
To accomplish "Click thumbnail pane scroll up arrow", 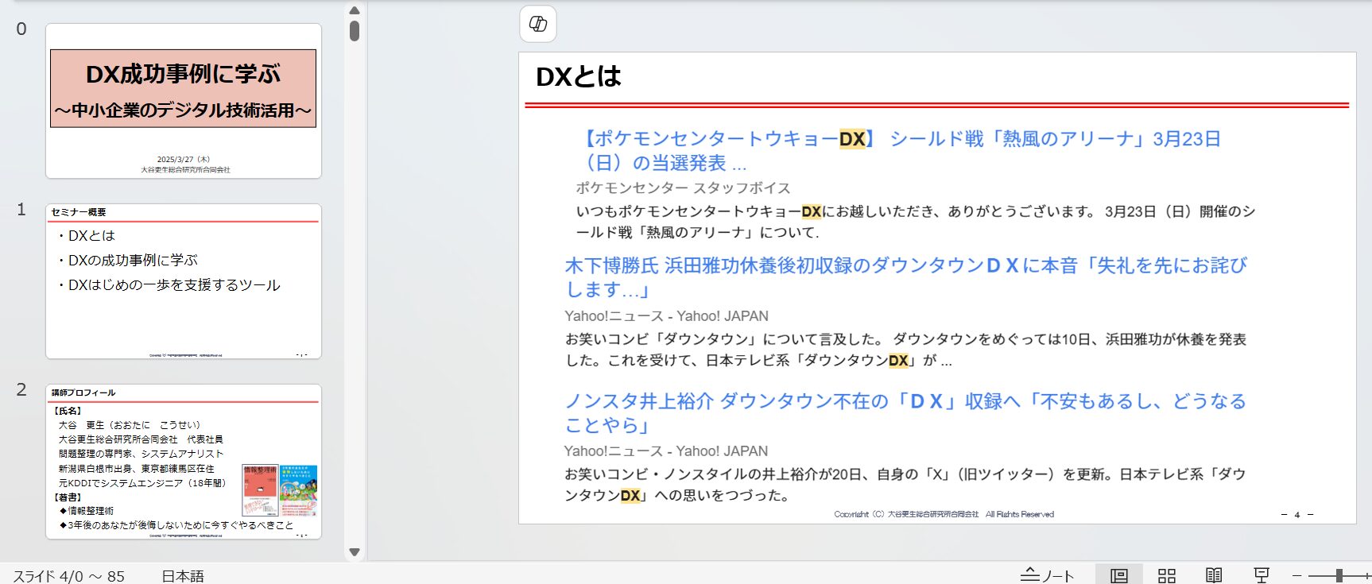I will (355, 10).
